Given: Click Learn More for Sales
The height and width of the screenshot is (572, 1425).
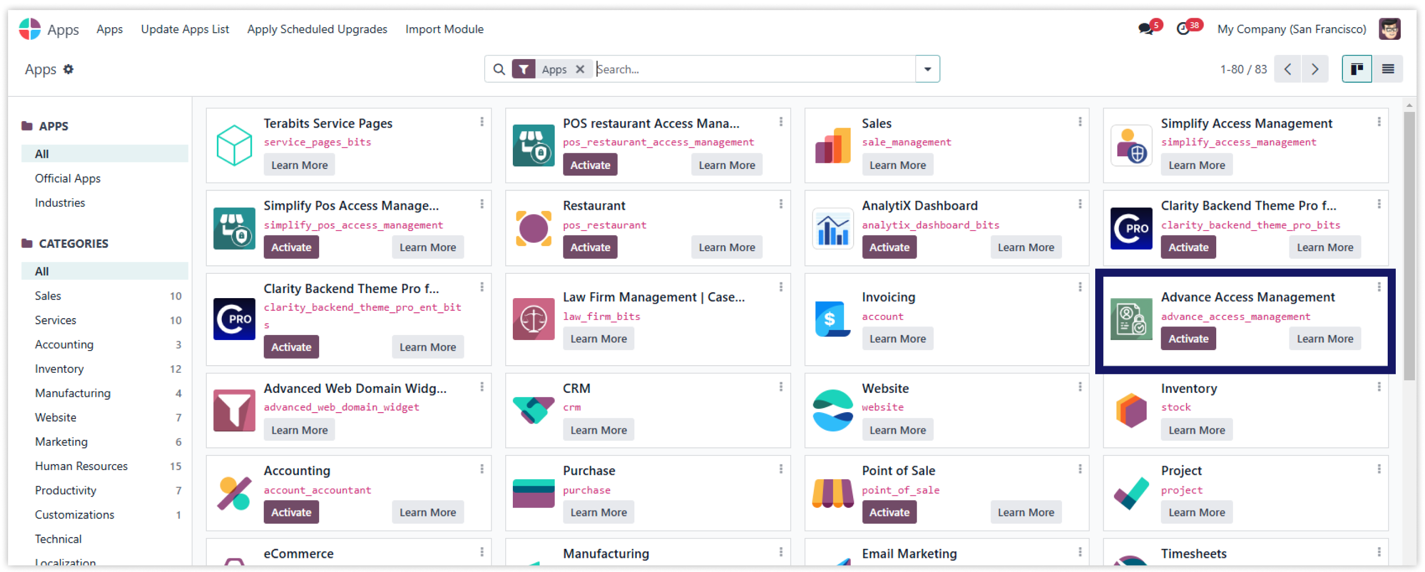Looking at the screenshot, I should (897, 165).
